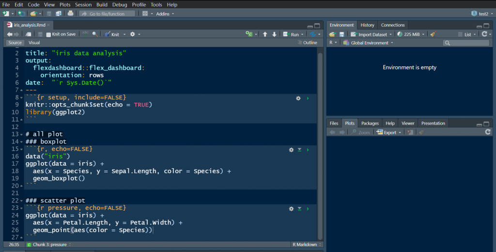The image size is (496, 252).
Task: Switch to the History tab
Action: (x=367, y=25)
